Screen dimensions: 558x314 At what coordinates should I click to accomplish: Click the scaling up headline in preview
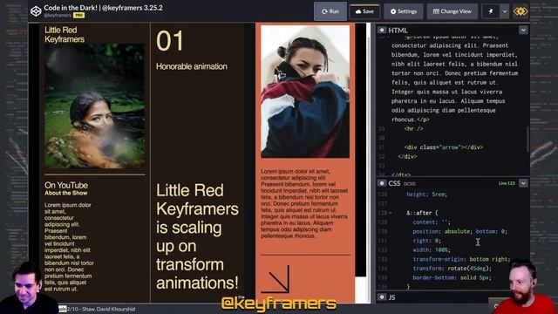(x=197, y=236)
